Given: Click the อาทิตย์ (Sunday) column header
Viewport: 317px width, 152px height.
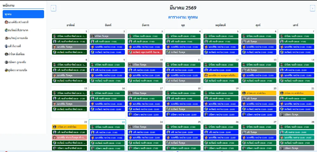Looking at the screenshot, I should [71, 25].
